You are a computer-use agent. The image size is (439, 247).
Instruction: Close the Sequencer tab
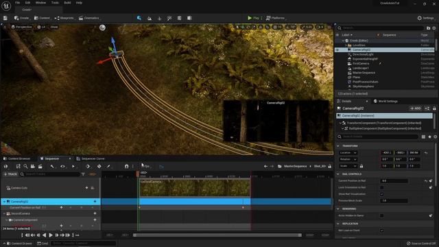pos(70,158)
